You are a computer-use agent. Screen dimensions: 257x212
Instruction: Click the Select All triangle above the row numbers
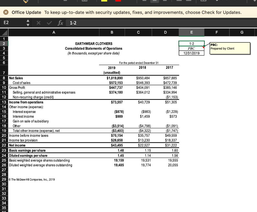coord(4,32)
